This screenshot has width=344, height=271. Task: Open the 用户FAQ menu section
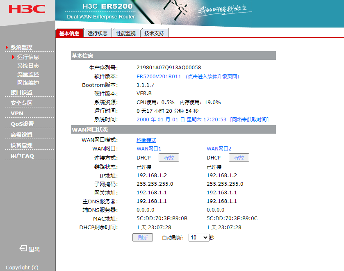[x=22, y=156]
